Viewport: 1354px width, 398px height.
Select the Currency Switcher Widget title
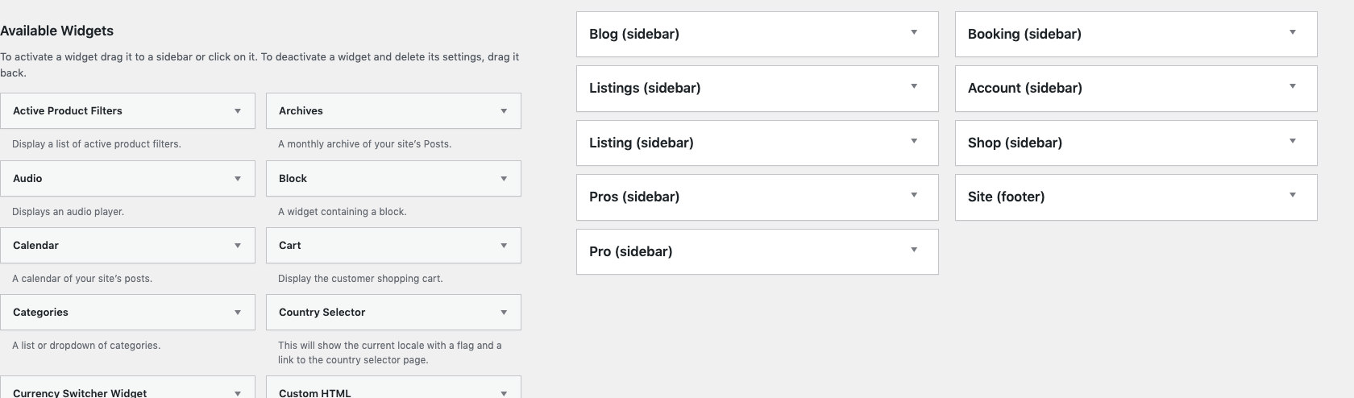(x=80, y=392)
